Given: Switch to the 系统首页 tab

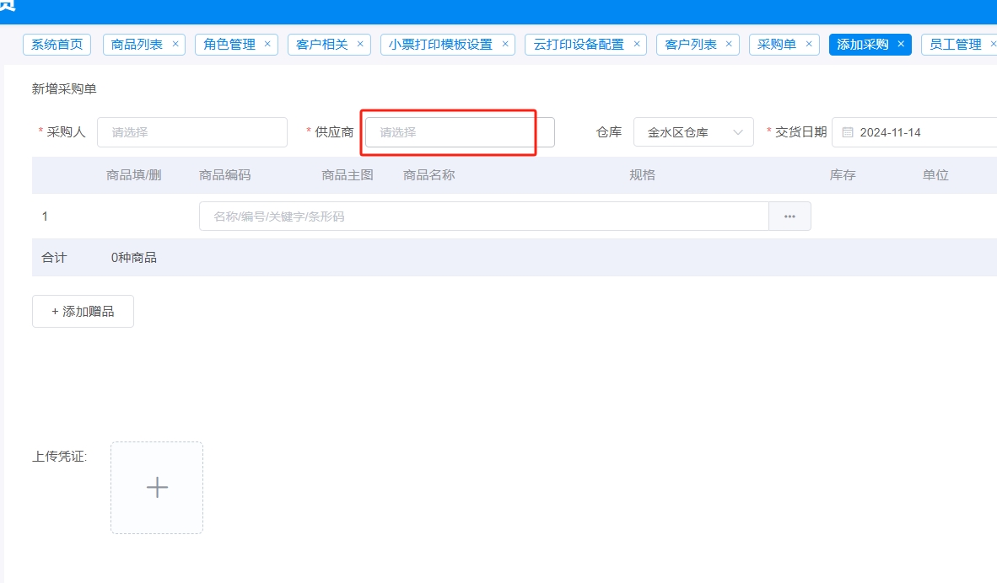Looking at the screenshot, I should tap(57, 44).
